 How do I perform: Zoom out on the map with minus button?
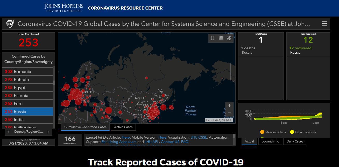229,113
